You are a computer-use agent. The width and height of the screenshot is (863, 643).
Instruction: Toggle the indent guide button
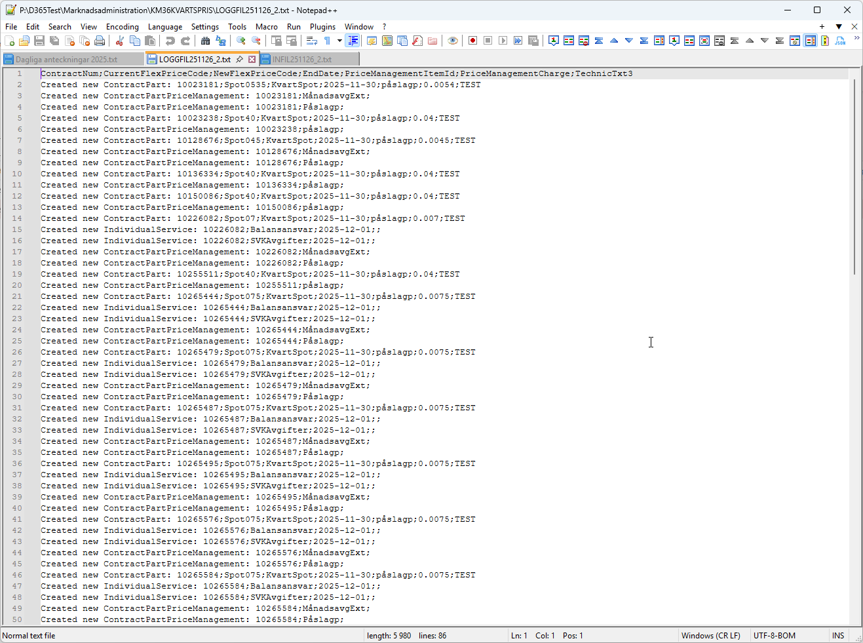click(x=353, y=41)
